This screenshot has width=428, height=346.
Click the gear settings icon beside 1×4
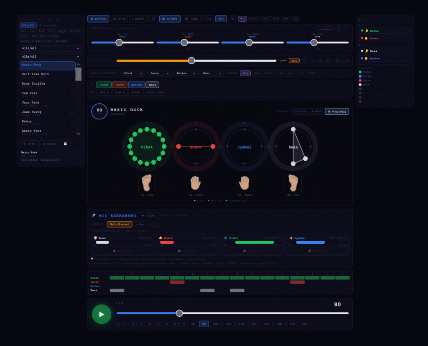[232, 19]
